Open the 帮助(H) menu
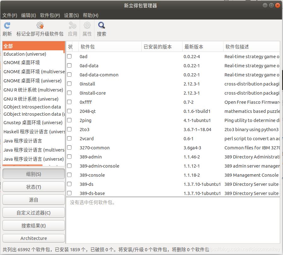Image resolution: width=283 pixels, height=255 pixels. point(91,15)
